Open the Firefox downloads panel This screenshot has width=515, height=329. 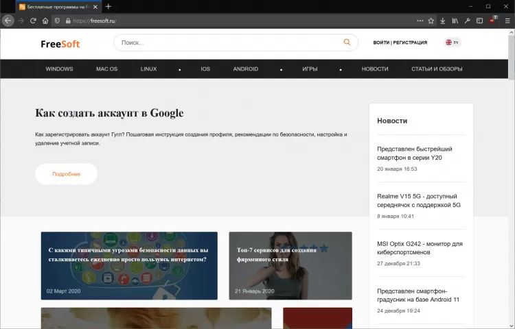443,21
